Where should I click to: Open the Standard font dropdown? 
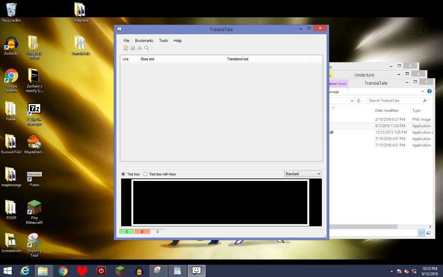coord(303,174)
